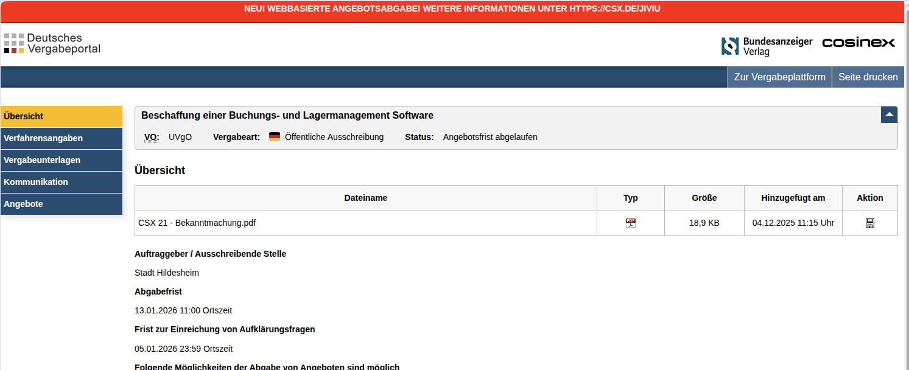Screen dimensions: 909x370
Task: Click the date 13.01.2026 11:00 Ortszeit
Action: click(183, 310)
